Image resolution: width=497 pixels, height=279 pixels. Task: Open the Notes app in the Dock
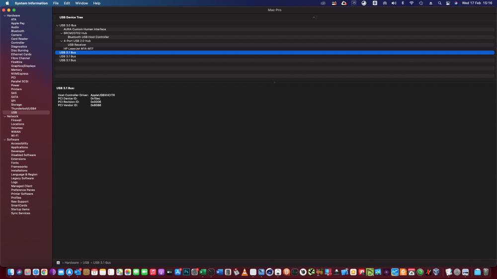click(x=103, y=272)
